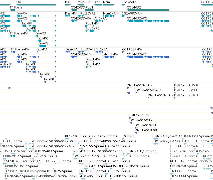
Task: Select the fau gene bar in the top gene track
Action: point(36,5)
